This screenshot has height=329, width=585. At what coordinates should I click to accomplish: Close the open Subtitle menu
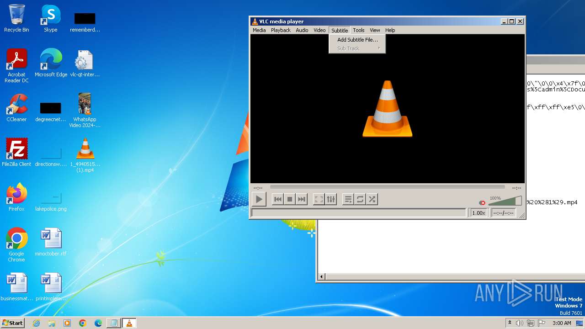pyautogui.click(x=340, y=30)
